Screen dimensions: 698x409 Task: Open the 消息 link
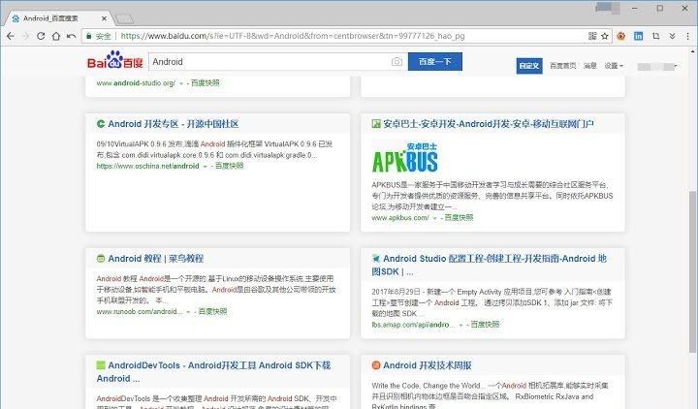coord(589,66)
